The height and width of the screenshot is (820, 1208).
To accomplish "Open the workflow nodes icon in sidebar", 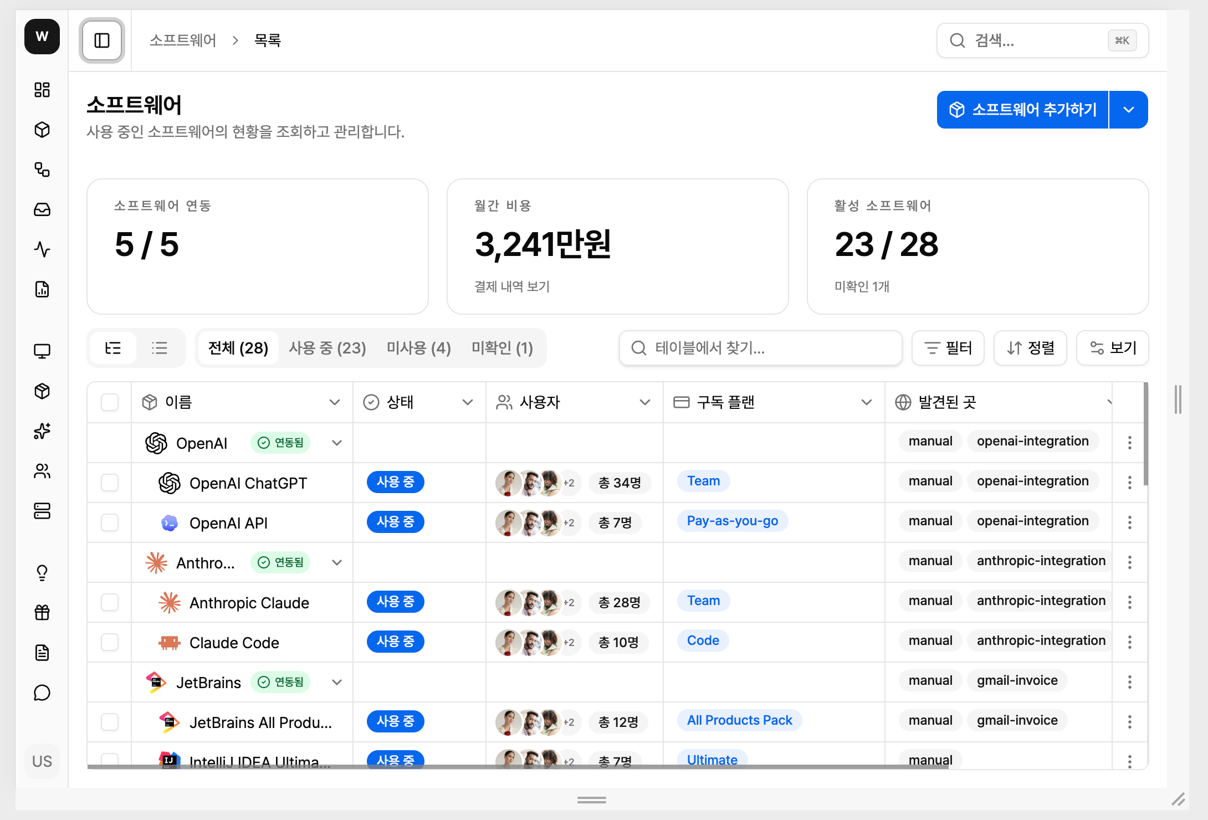I will click(x=42, y=170).
